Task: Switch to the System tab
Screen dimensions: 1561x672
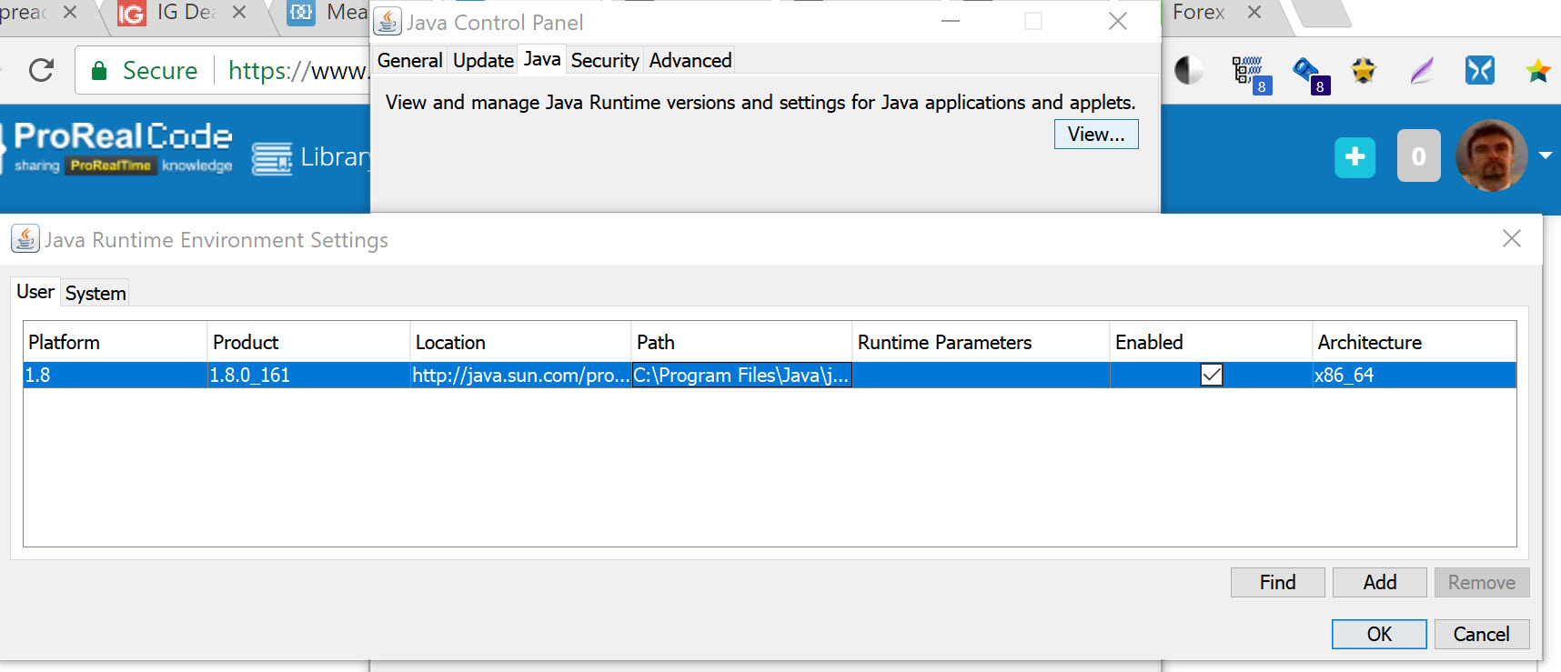Action: [x=96, y=293]
